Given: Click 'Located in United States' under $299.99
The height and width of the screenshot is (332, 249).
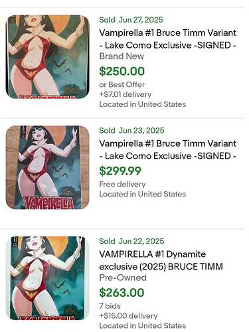Looking at the screenshot, I should click(143, 194).
